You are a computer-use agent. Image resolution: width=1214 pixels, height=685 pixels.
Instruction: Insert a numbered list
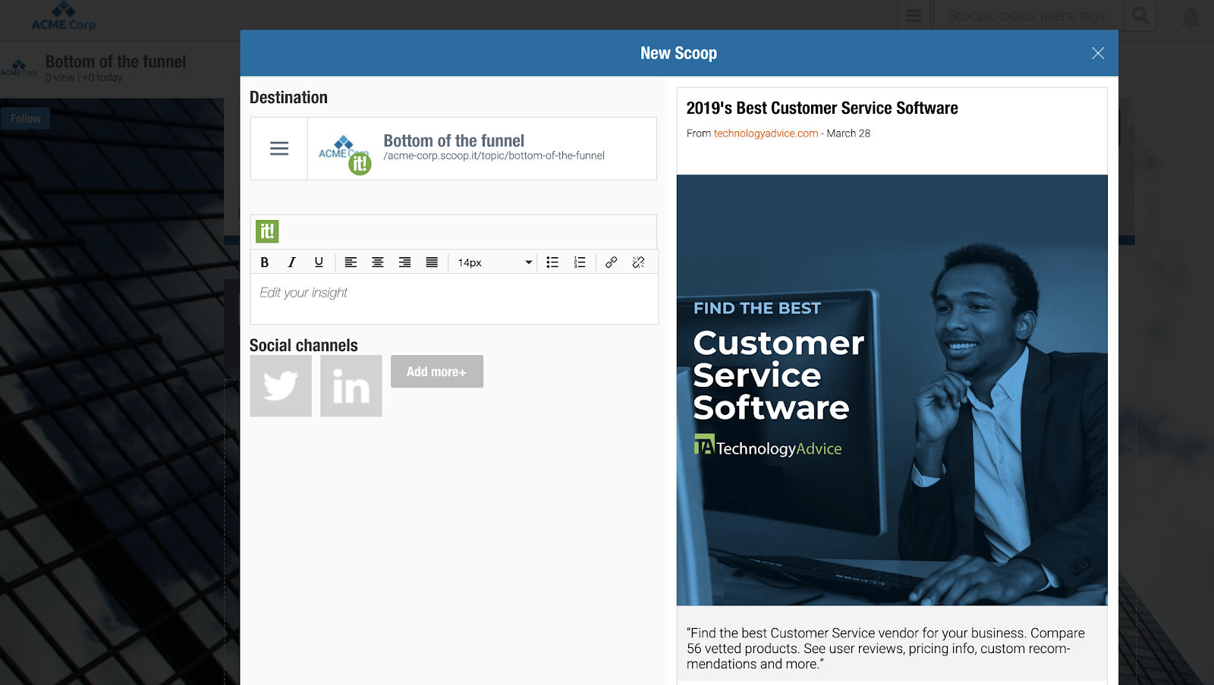click(x=580, y=262)
